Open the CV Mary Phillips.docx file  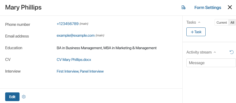[74, 60]
